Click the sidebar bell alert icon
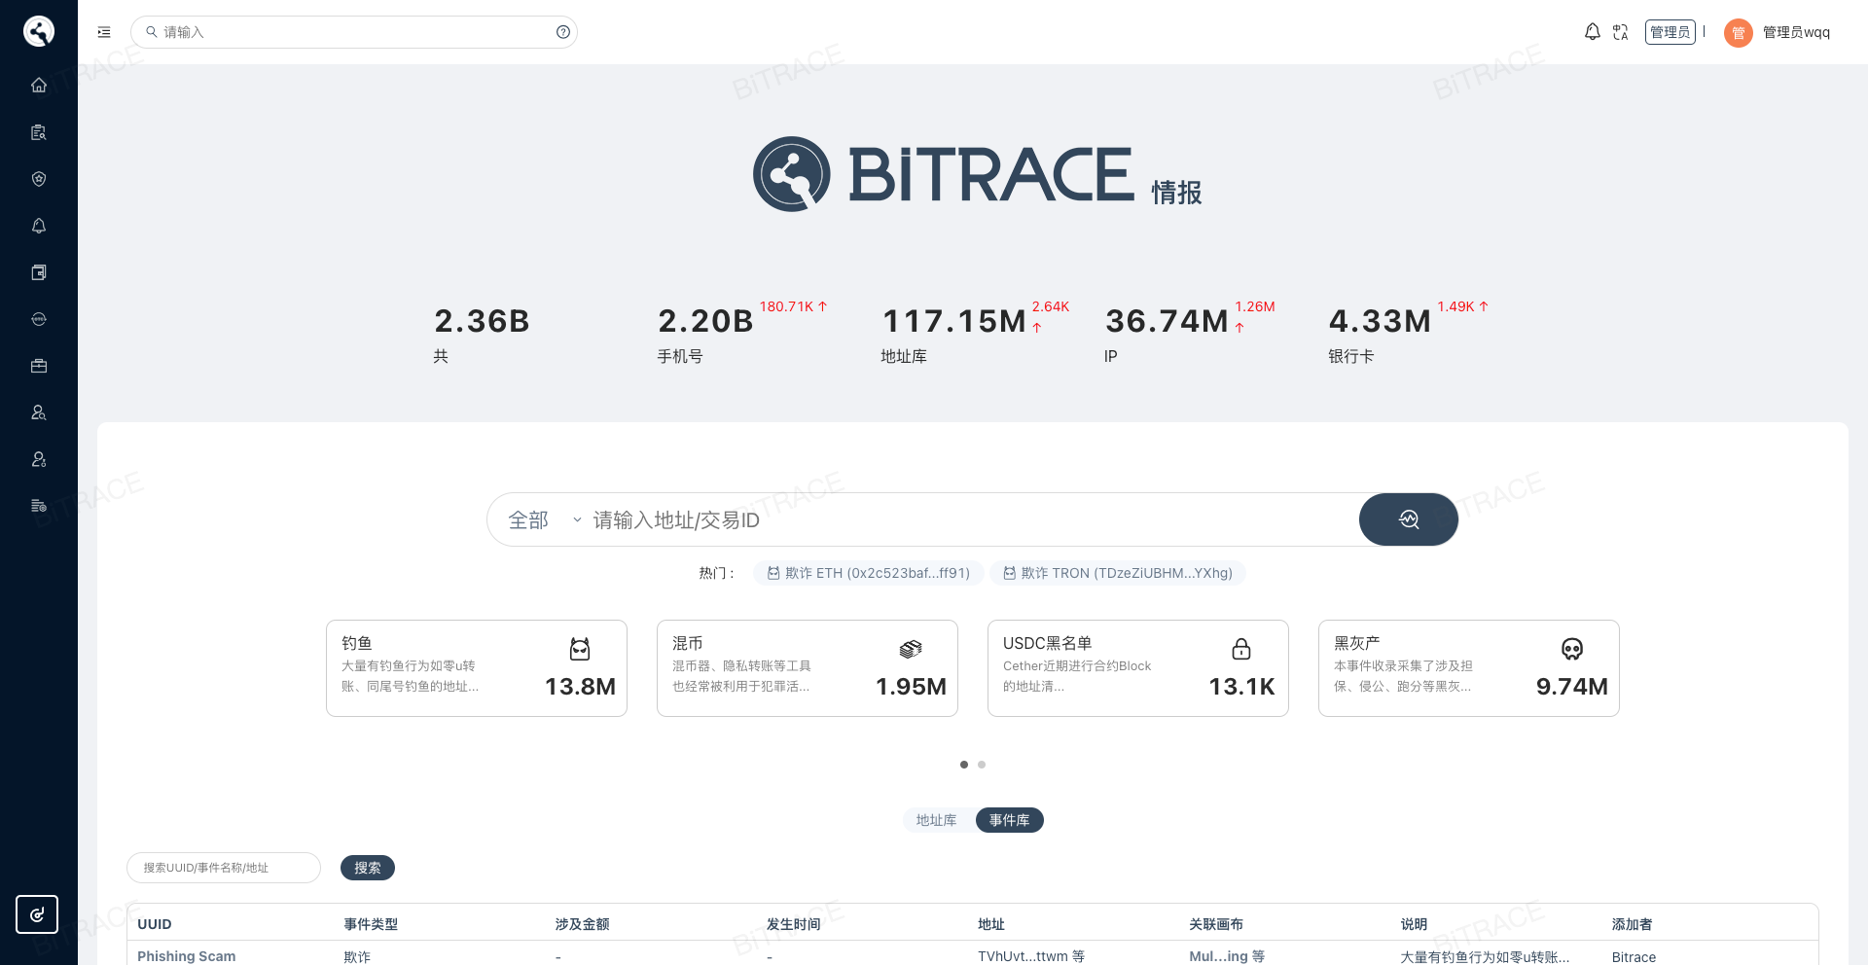1868x965 pixels. (x=39, y=226)
